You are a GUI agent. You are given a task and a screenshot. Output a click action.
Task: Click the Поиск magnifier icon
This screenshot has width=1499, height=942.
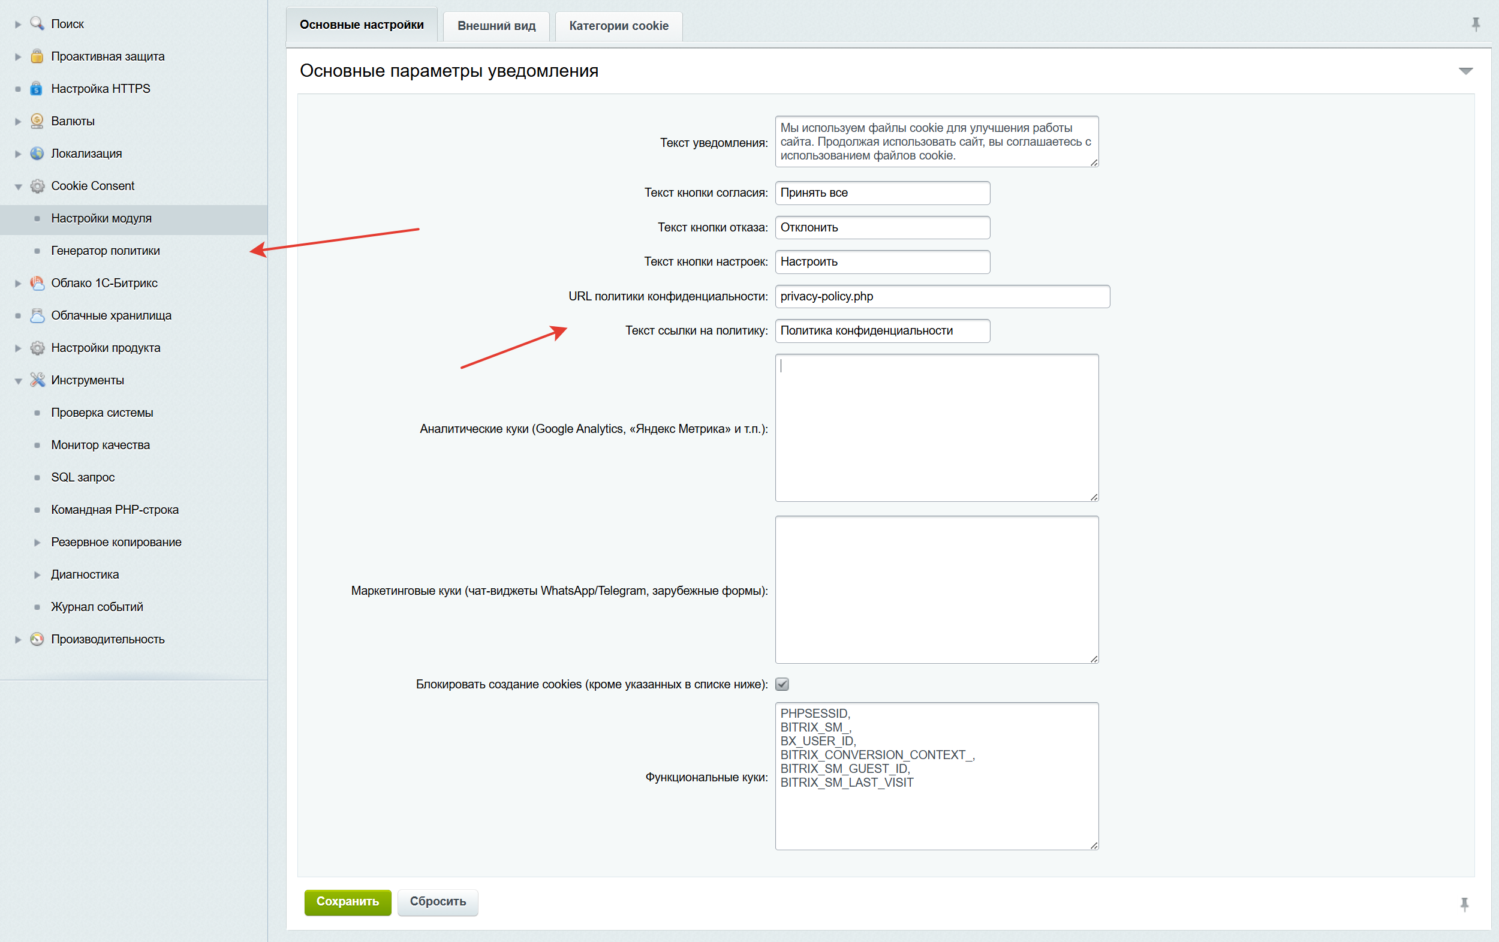37,23
